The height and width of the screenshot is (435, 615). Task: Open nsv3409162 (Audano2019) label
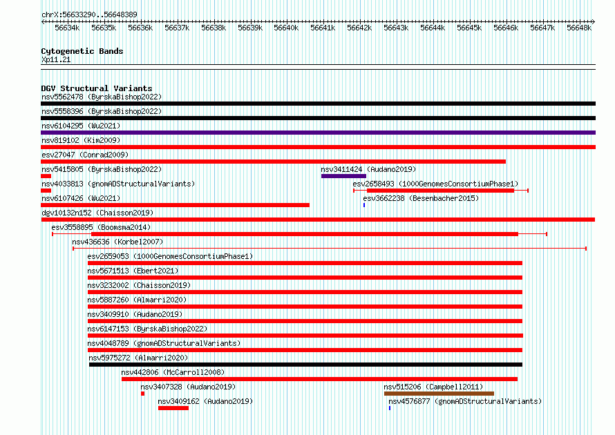click(205, 401)
